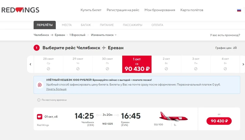Go to Мои бронирования
The image size is (245, 140).
160,10
